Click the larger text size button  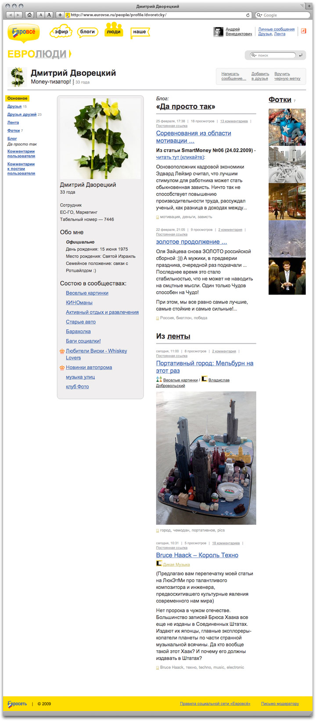click(49, 15)
